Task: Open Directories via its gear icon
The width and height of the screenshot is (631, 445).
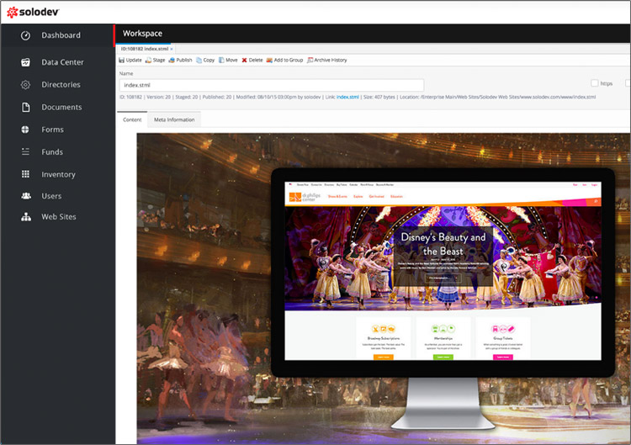Action: tap(25, 84)
